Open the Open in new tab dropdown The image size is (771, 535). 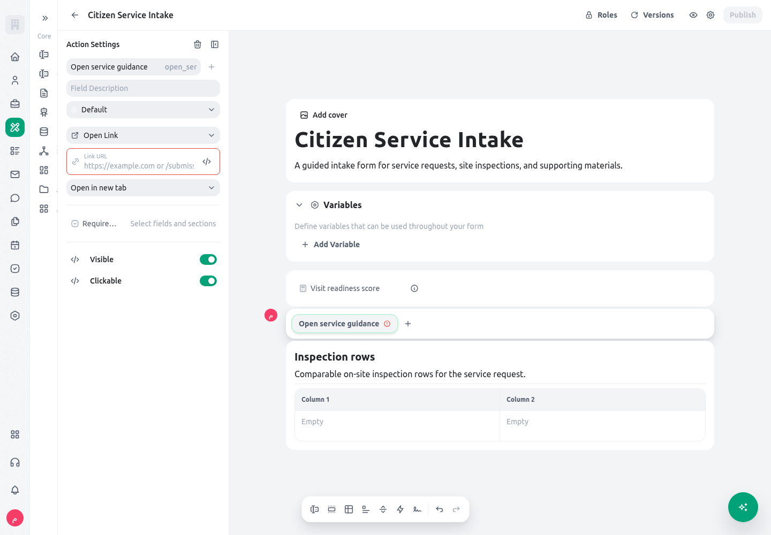click(x=143, y=188)
